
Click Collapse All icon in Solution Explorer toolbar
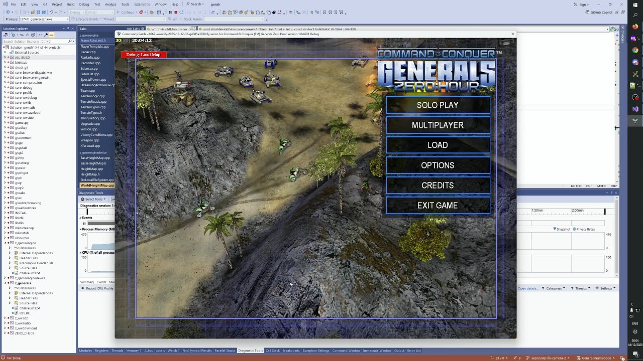coord(27,35)
